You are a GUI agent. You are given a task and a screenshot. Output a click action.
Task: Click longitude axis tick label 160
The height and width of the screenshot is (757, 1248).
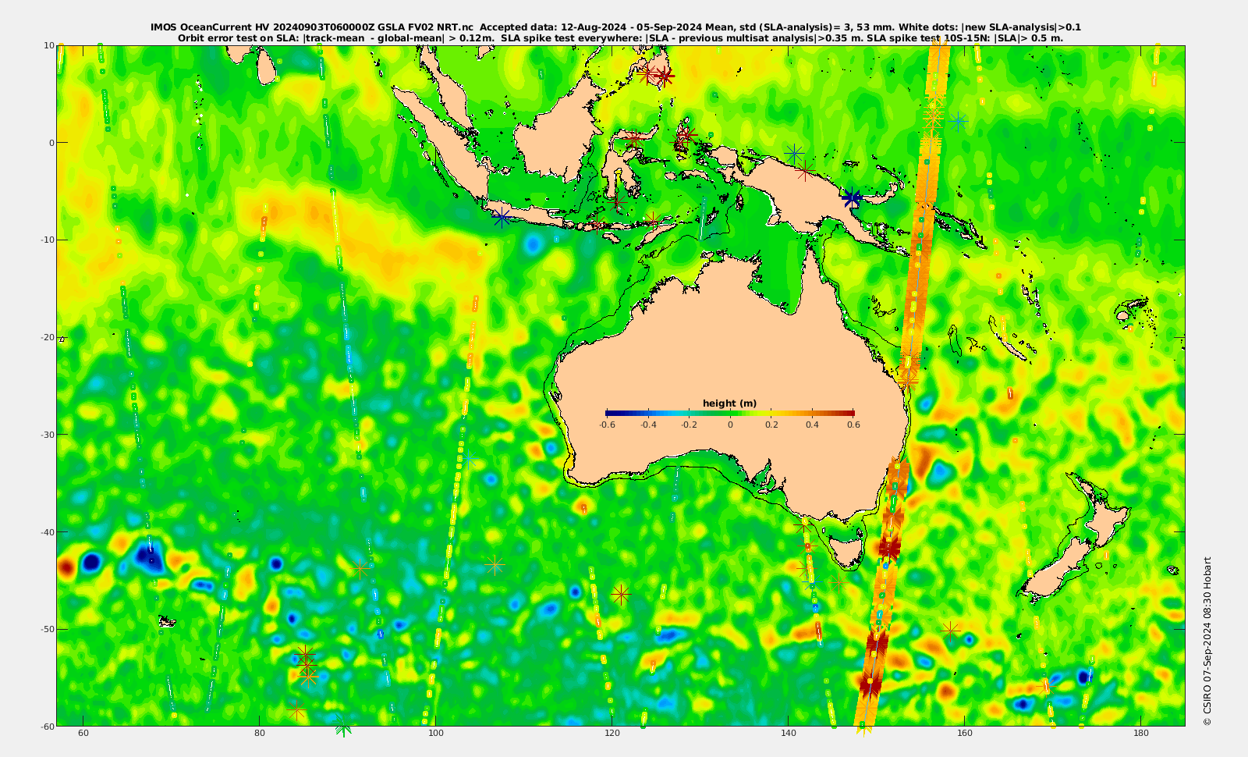[x=965, y=733]
